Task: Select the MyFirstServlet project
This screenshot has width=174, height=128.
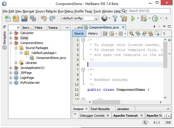Action: (x=30, y=83)
